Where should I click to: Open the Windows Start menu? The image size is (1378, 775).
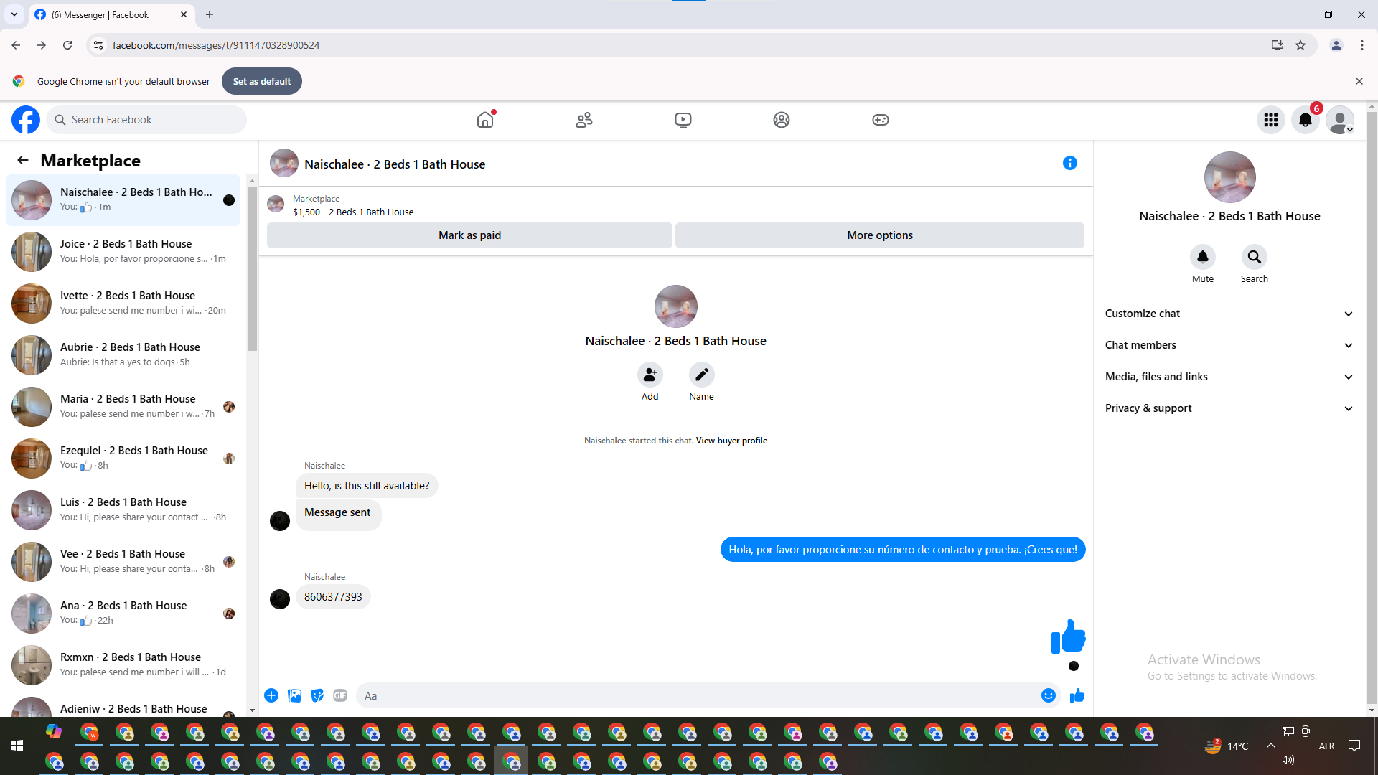point(17,746)
